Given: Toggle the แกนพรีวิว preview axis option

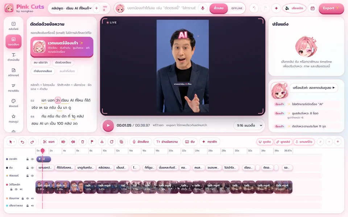Looking at the screenshot, I should tap(304, 142).
